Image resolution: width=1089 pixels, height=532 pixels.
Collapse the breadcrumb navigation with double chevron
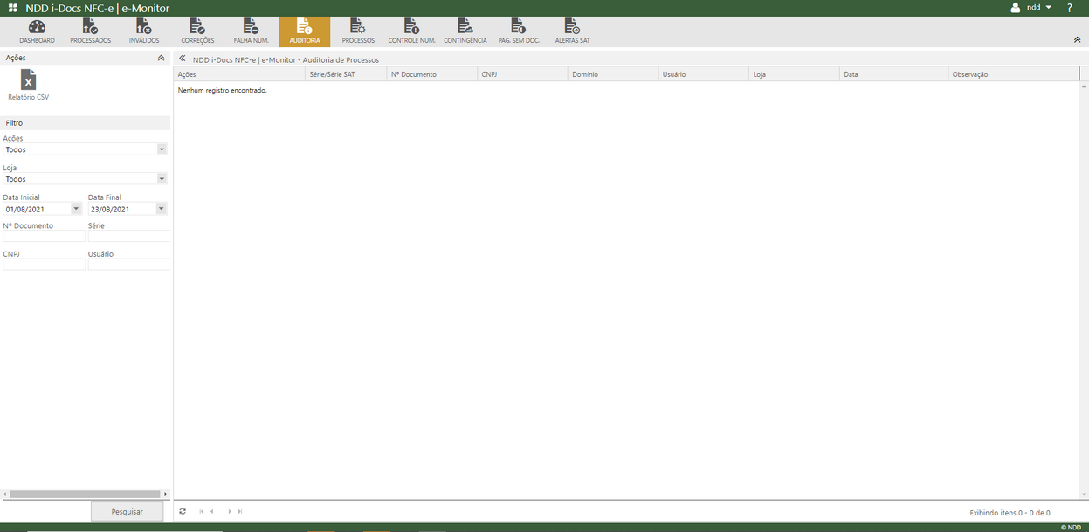click(181, 59)
